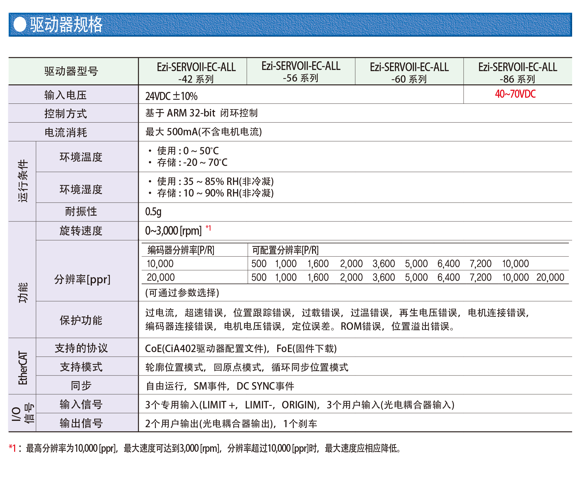Click the ROM错误 protection item
This screenshot has width=575, height=483.
(361, 326)
